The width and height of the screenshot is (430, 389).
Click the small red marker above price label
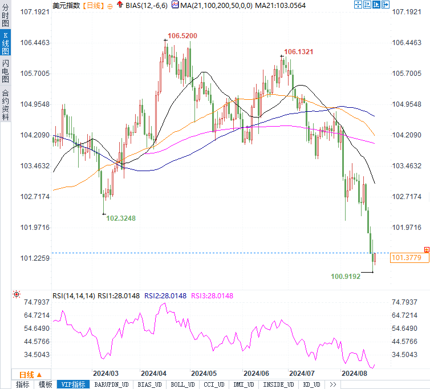pyautogui.click(x=427, y=249)
